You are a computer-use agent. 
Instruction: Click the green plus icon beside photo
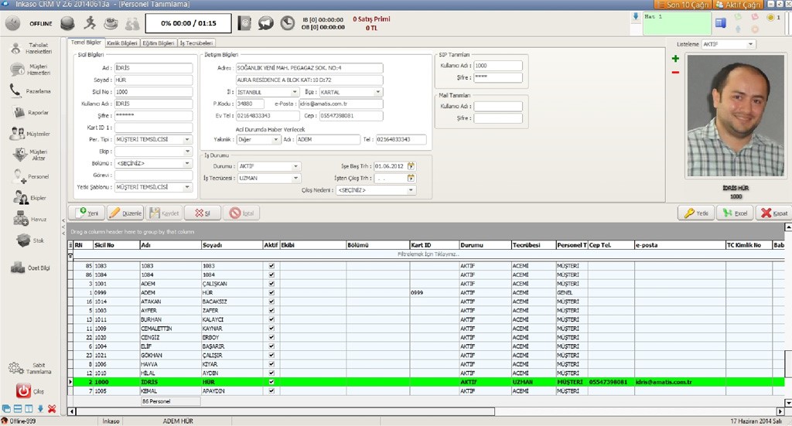(675, 59)
